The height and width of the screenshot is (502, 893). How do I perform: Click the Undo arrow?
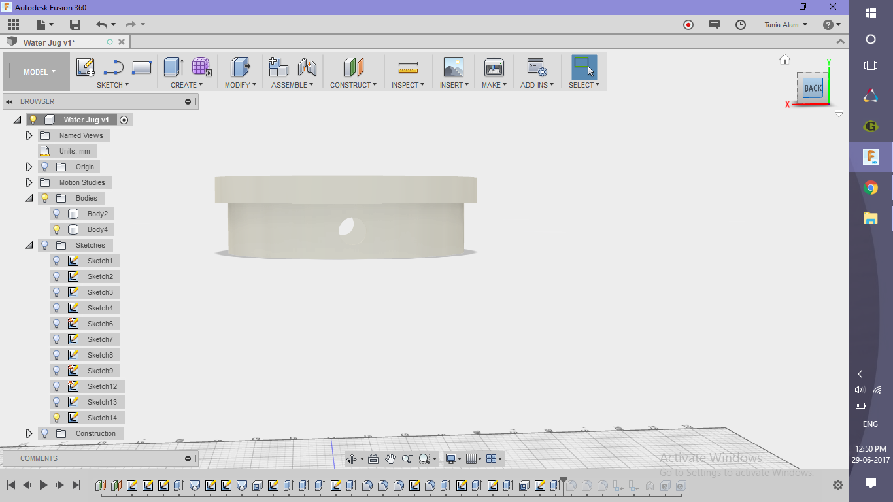pyautogui.click(x=101, y=25)
